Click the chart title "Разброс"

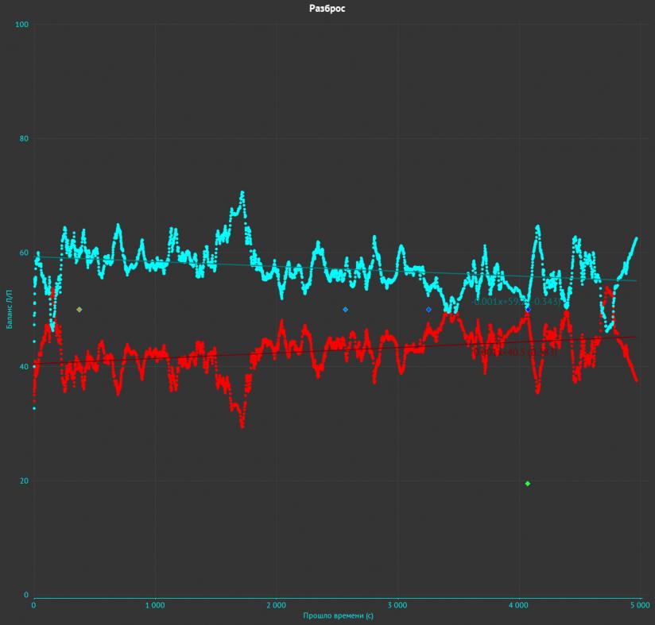pos(327,9)
